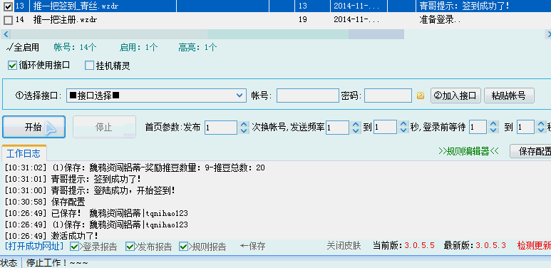551x268 pixels.
Task: Click the 停止 button
Action: 104,127
